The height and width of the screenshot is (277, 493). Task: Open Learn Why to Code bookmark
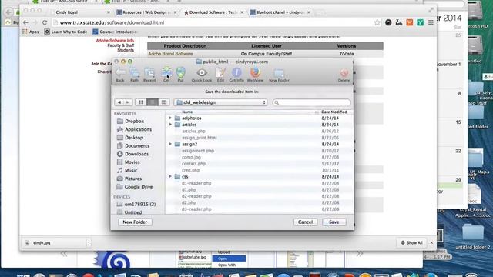65,32
